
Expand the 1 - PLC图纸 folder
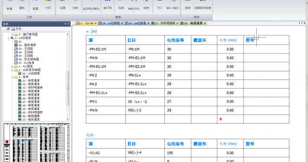point(12,67)
